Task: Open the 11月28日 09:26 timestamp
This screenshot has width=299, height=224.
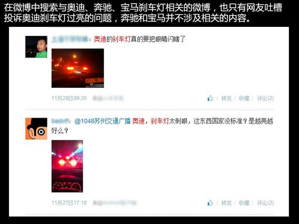Action: pyautogui.click(x=69, y=98)
